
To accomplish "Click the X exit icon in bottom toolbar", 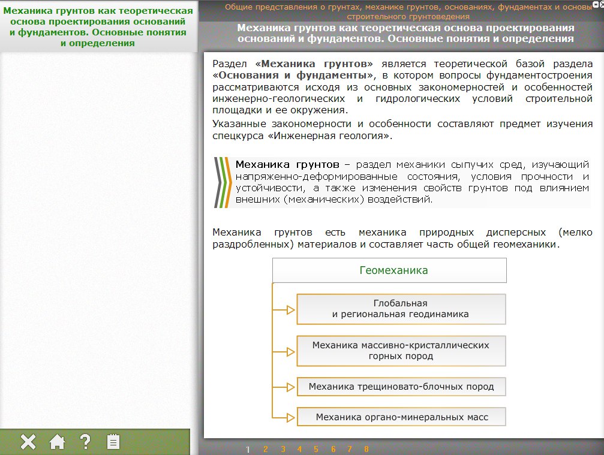I will pyautogui.click(x=28, y=442).
